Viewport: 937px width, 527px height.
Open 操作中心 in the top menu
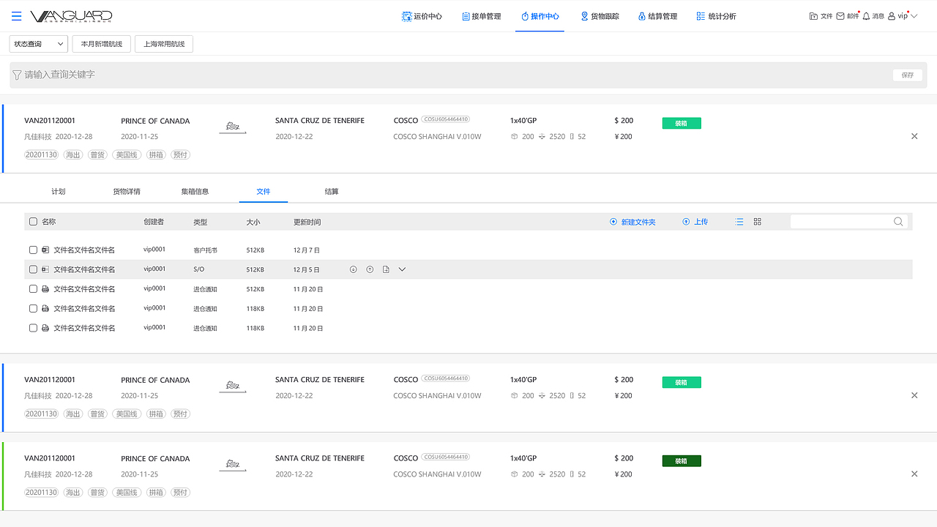click(540, 16)
